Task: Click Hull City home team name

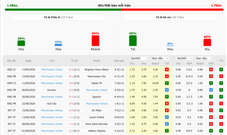Action: pyautogui.click(x=52, y=104)
